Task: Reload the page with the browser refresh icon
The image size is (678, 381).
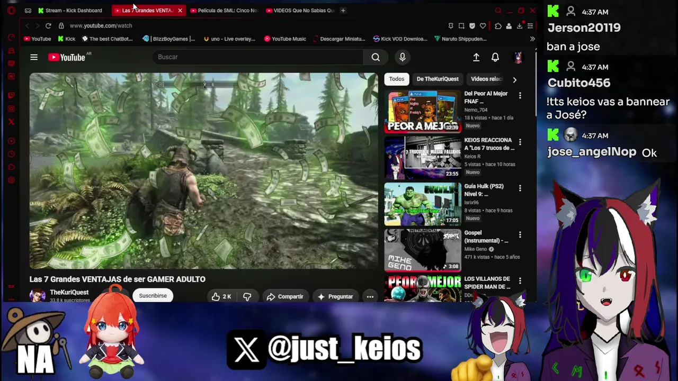Action: point(48,25)
